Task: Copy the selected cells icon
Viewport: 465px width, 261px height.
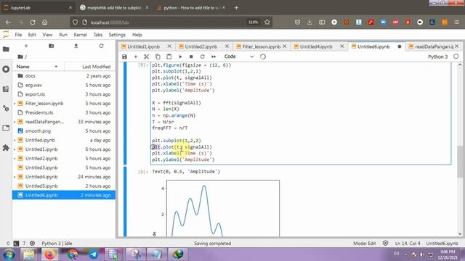Action: coord(158,57)
